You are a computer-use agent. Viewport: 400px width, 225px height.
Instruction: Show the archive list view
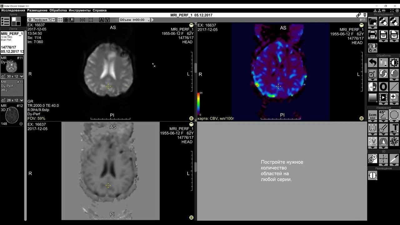point(5,21)
